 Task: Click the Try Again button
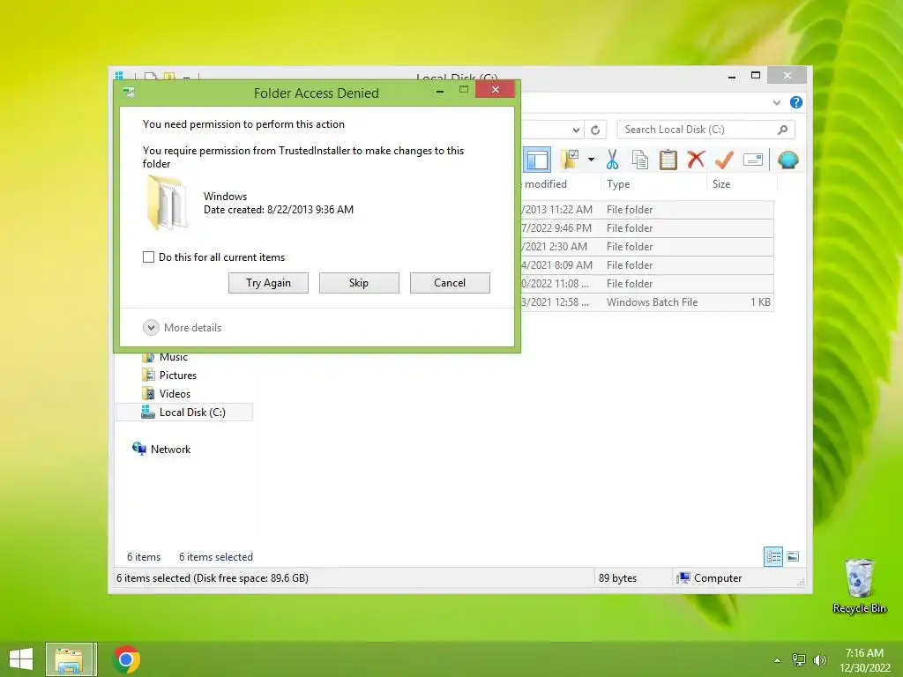click(268, 283)
